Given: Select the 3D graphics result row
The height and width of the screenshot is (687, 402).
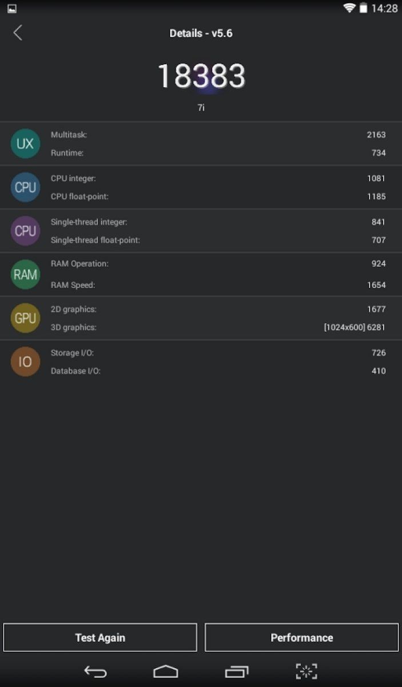Looking at the screenshot, I should pos(217,327).
